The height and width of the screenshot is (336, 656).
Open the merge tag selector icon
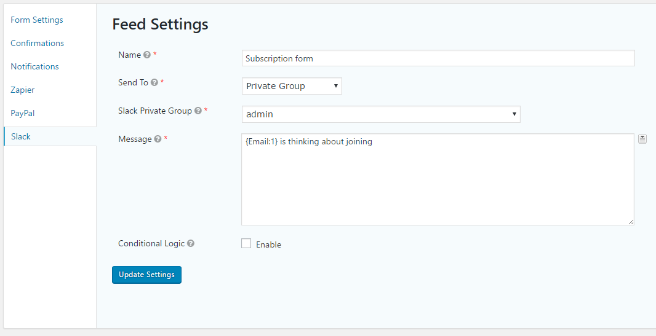point(642,139)
